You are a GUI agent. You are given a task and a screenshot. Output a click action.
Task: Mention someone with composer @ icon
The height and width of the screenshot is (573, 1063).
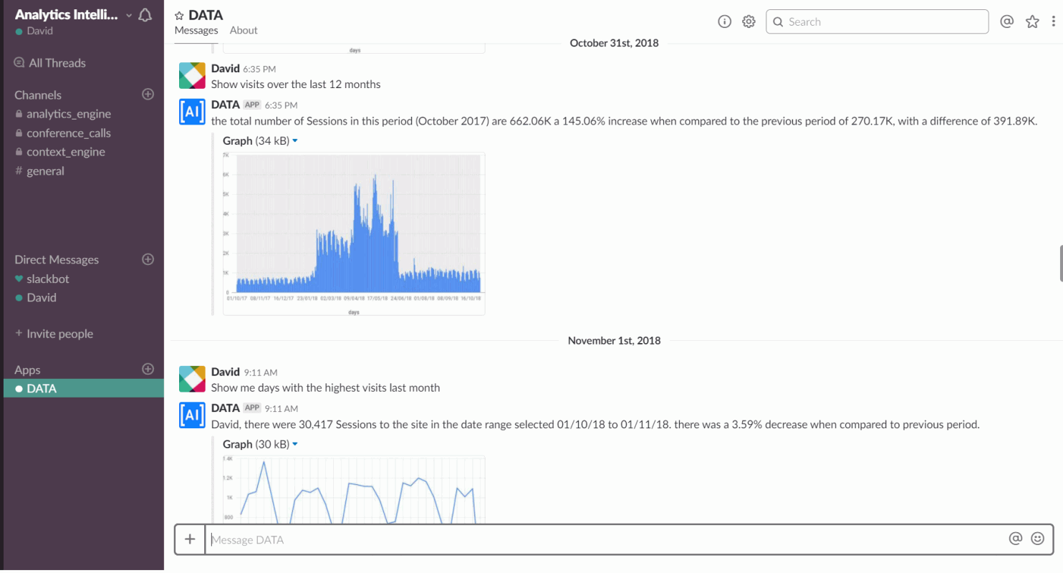point(1015,539)
